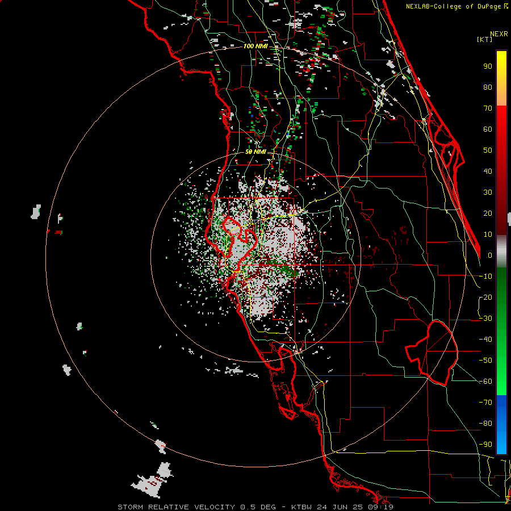Click the "-10" scale label
The image size is (511, 511).
tap(485, 277)
